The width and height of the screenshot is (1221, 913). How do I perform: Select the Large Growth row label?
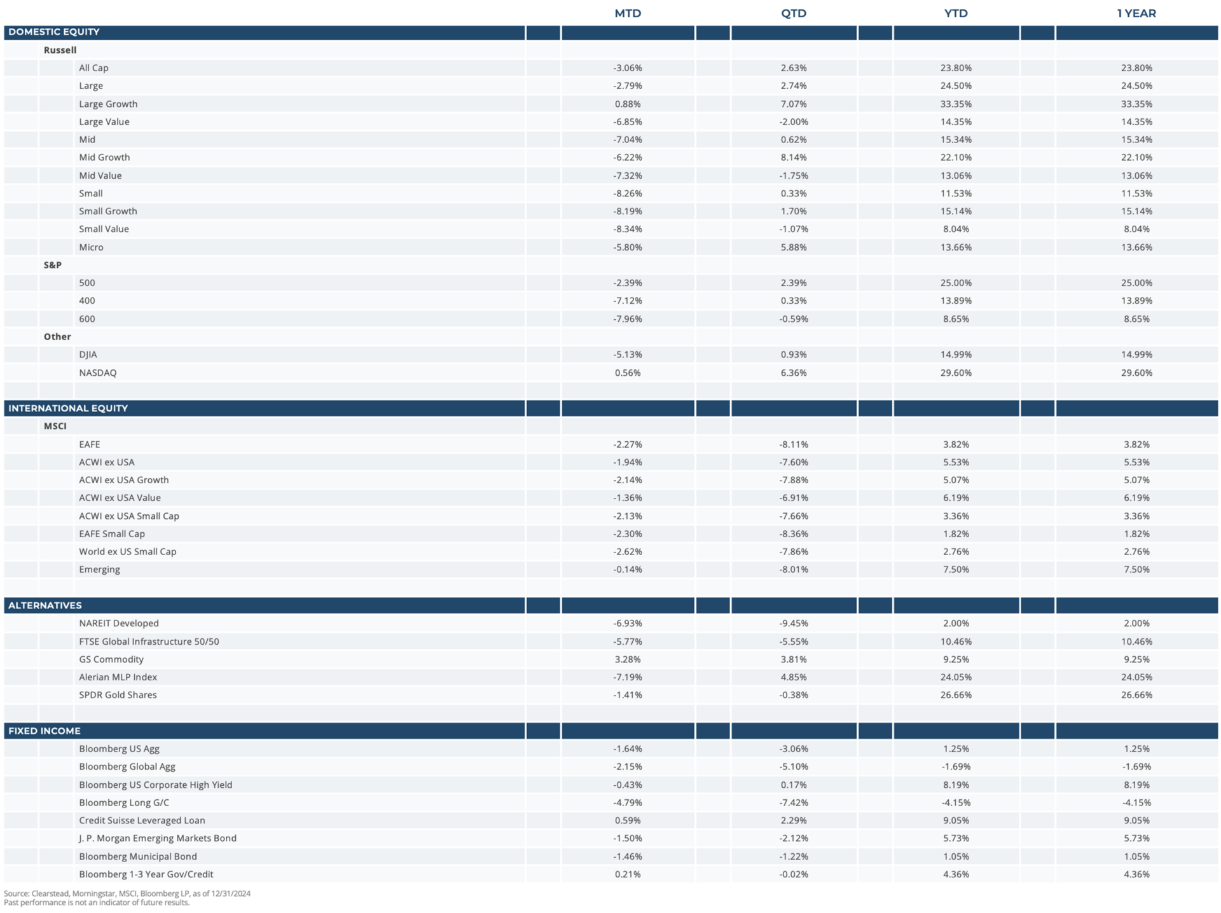[108, 104]
